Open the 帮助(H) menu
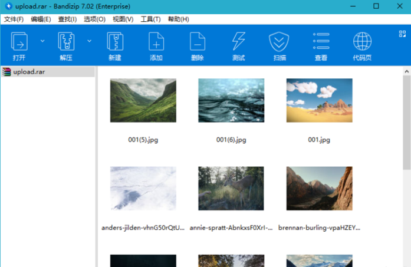The height and width of the screenshot is (267, 411). (178, 19)
